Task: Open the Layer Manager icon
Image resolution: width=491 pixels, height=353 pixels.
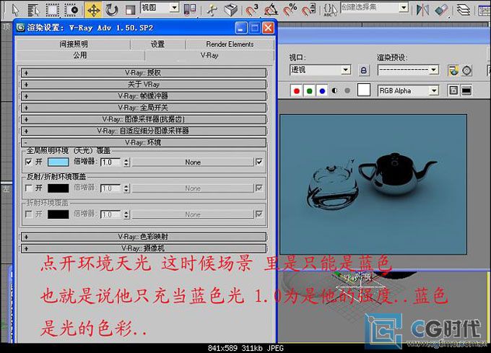Action: (x=463, y=9)
